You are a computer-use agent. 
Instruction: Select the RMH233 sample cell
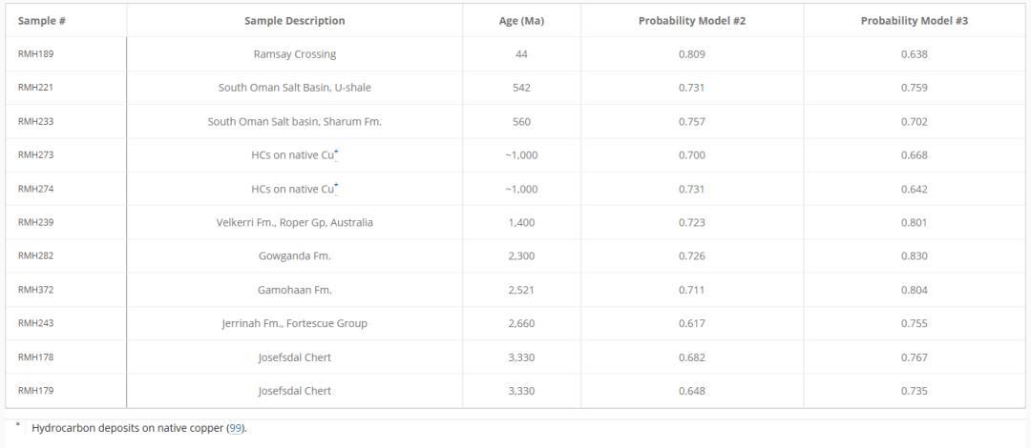34,122
